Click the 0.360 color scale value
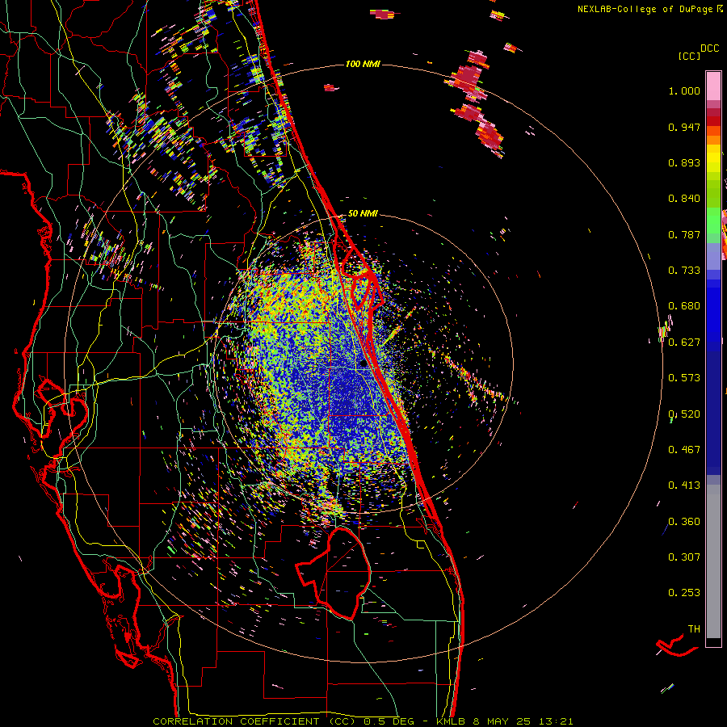The height and width of the screenshot is (727, 727). (684, 522)
